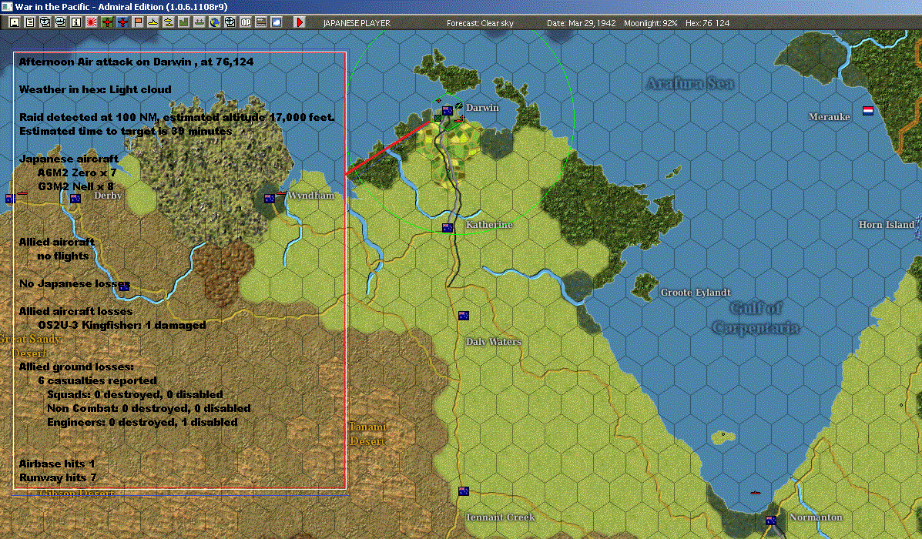Click the OP toolbar button
The width and height of the screenshot is (922, 539).
[245, 22]
